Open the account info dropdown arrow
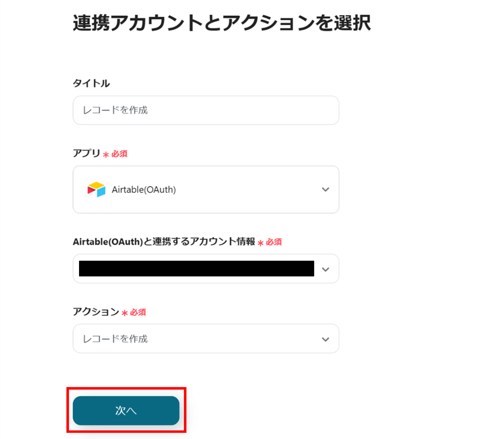 tap(325, 269)
